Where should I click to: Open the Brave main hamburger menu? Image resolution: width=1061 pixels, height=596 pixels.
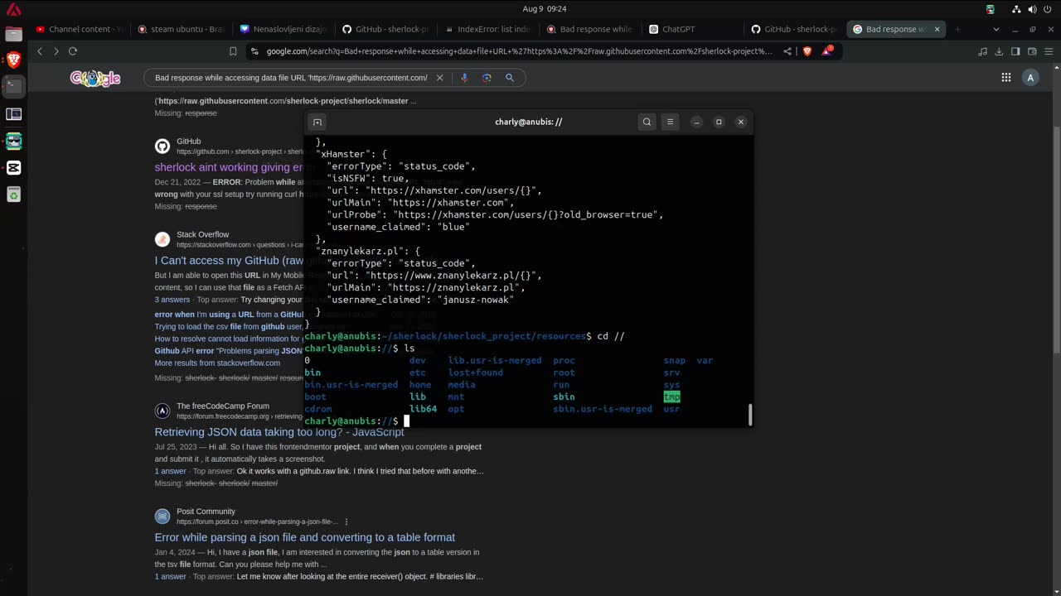click(x=1049, y=51)
